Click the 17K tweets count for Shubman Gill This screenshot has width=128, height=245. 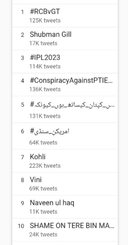(43, 43)
